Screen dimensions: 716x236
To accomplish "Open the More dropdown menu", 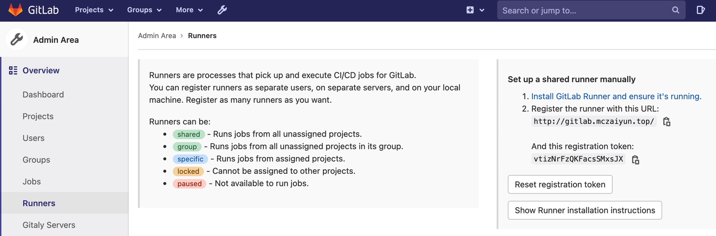I will tap(189, 10).
